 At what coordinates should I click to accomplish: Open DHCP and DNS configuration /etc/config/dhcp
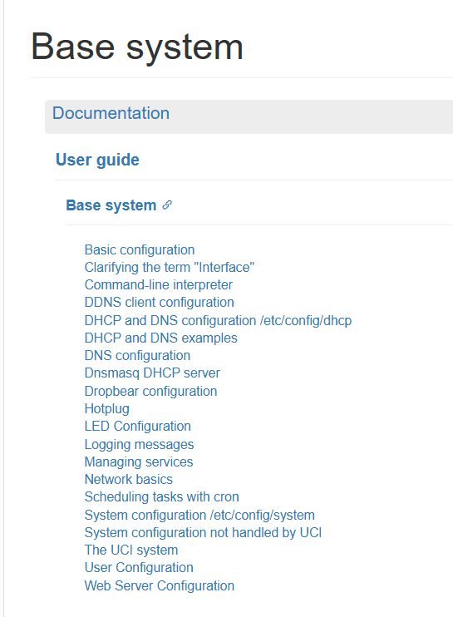click(x=219, y=321)
